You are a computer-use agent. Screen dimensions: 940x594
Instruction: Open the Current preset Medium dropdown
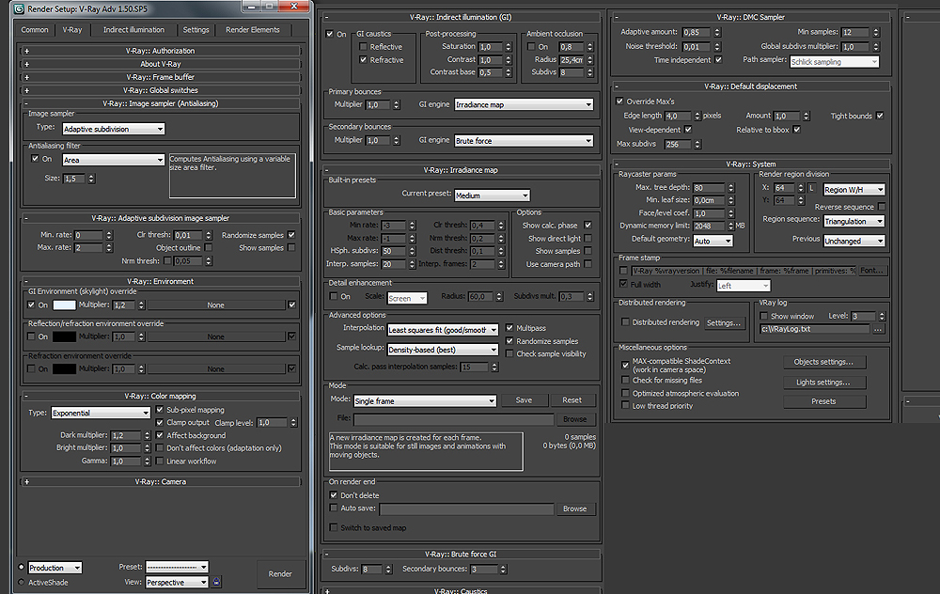point(492,195)
